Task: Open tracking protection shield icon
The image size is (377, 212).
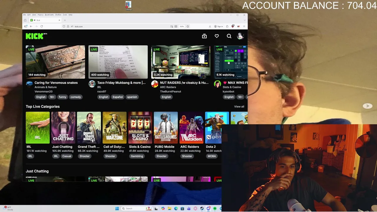Action: [64, 26]
